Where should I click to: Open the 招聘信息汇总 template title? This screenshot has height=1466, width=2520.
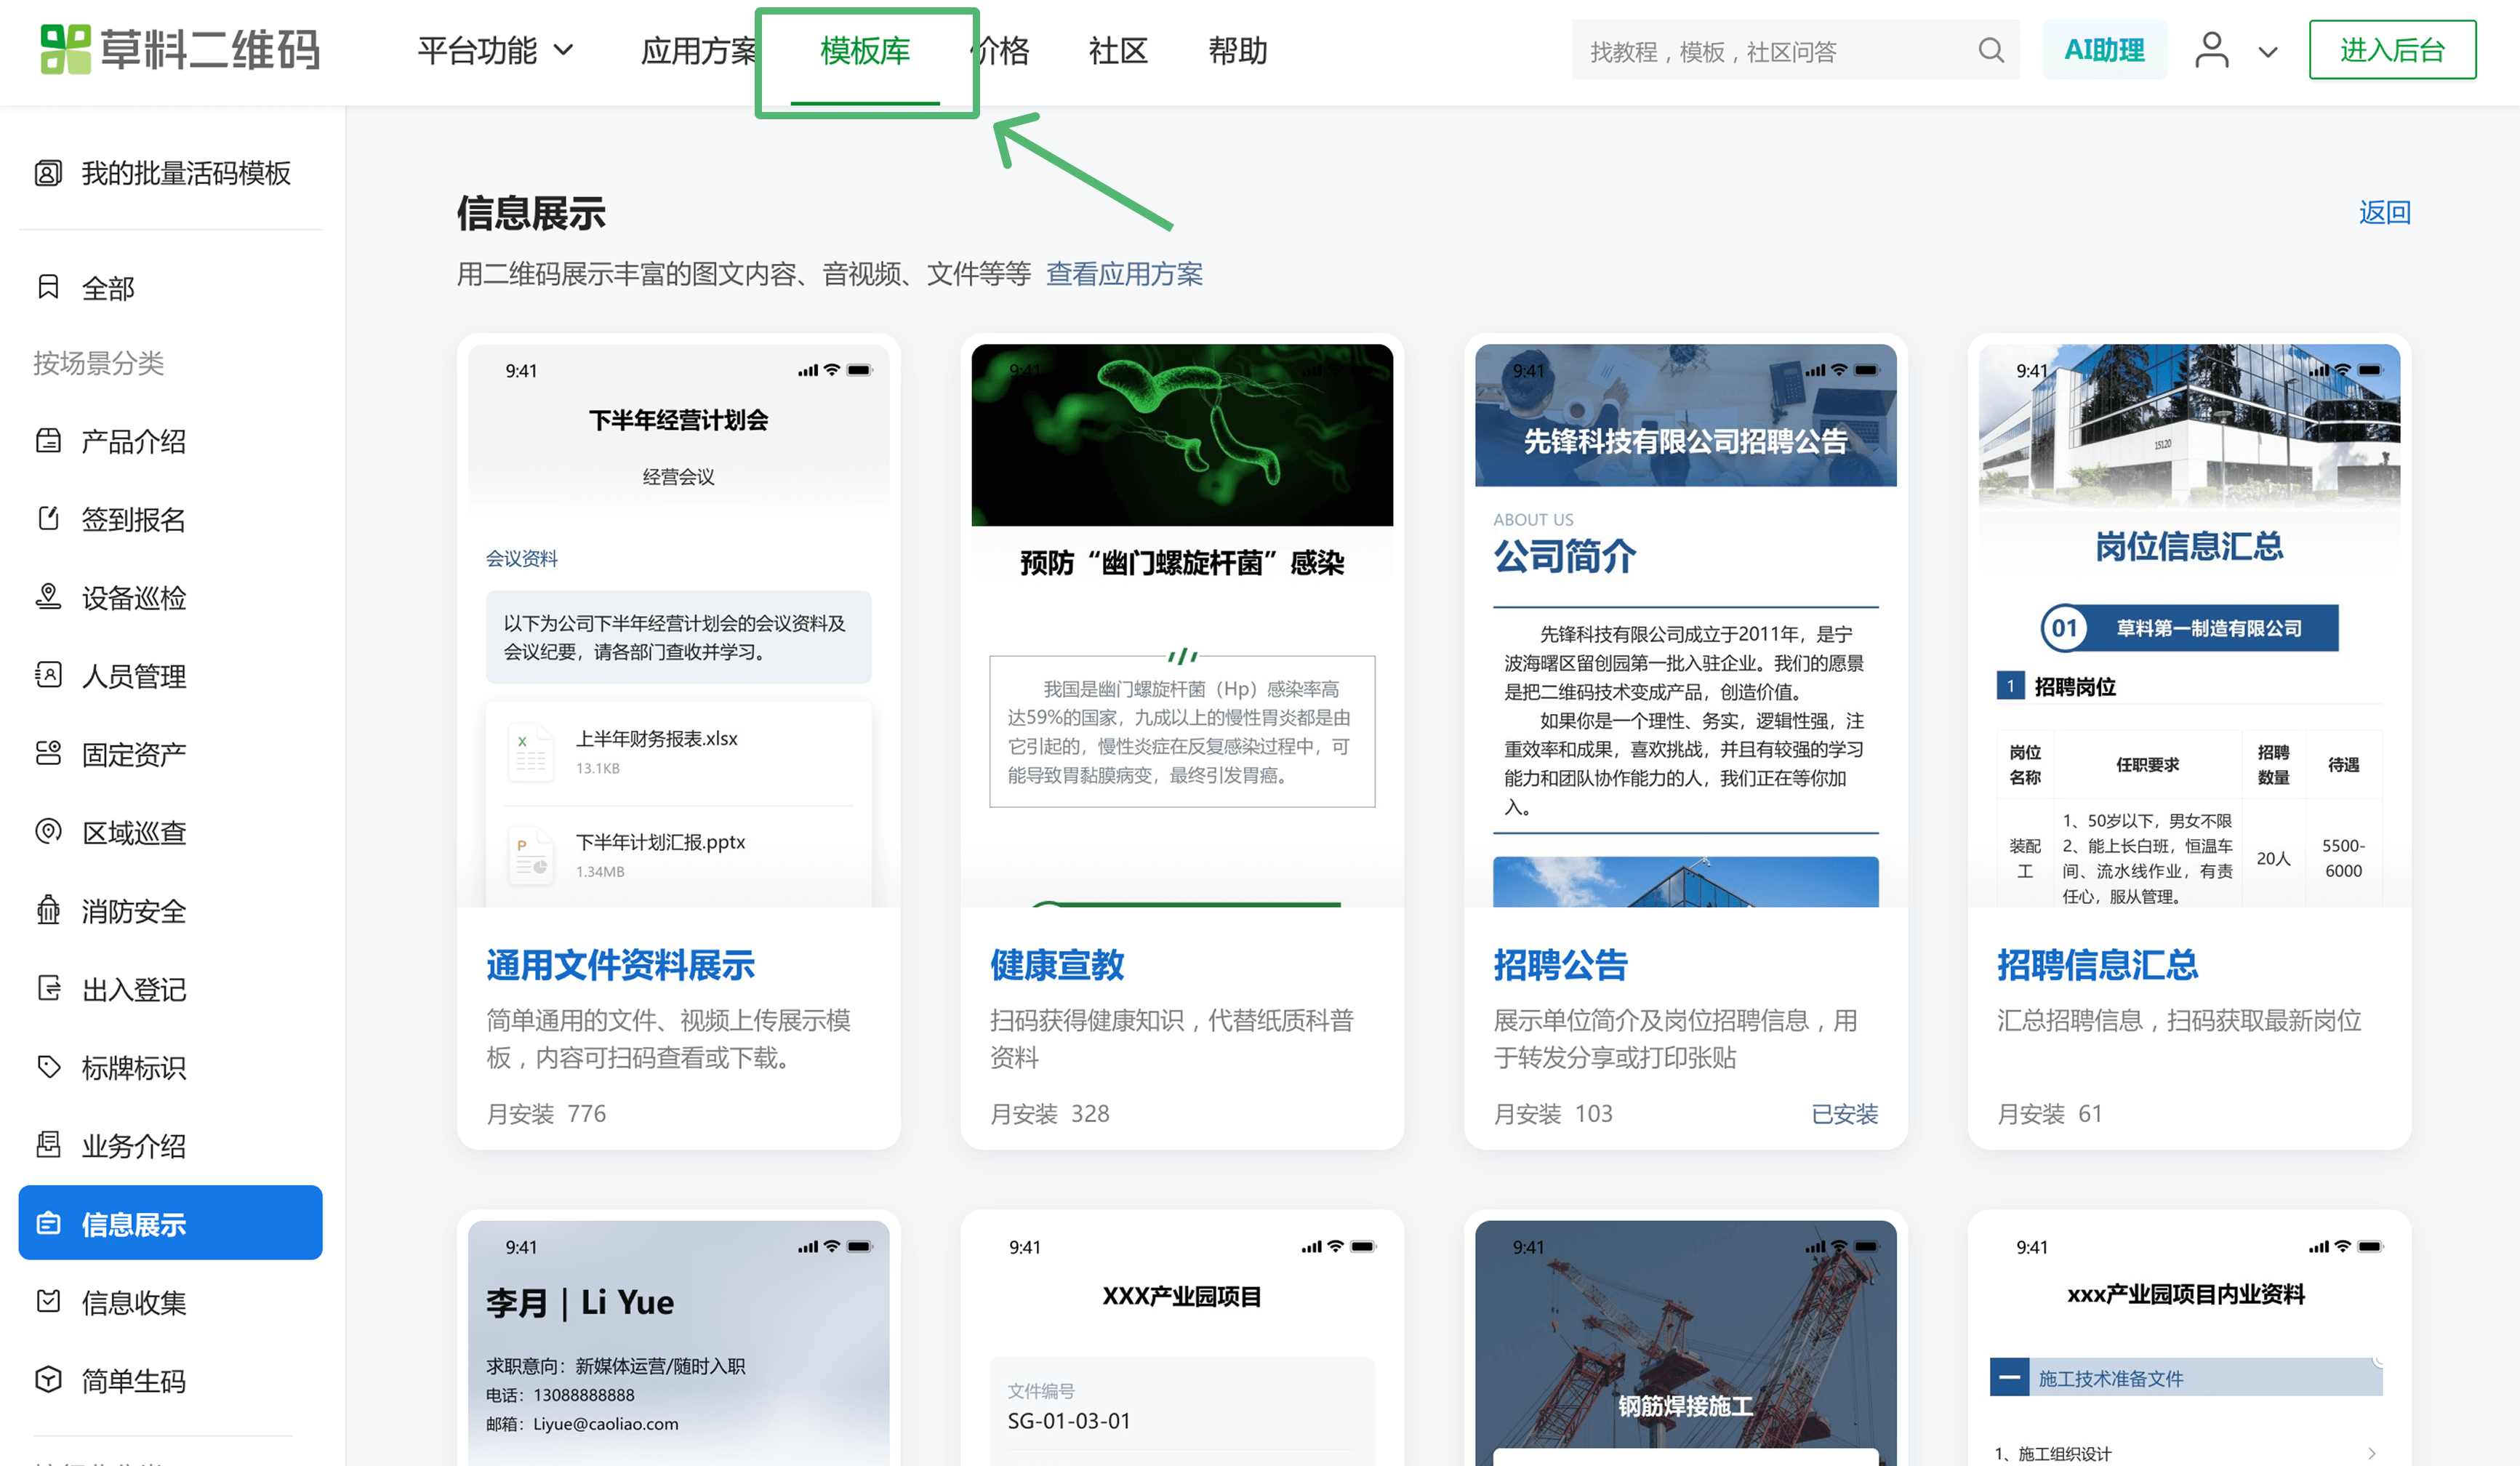(x=2097, y=965)
